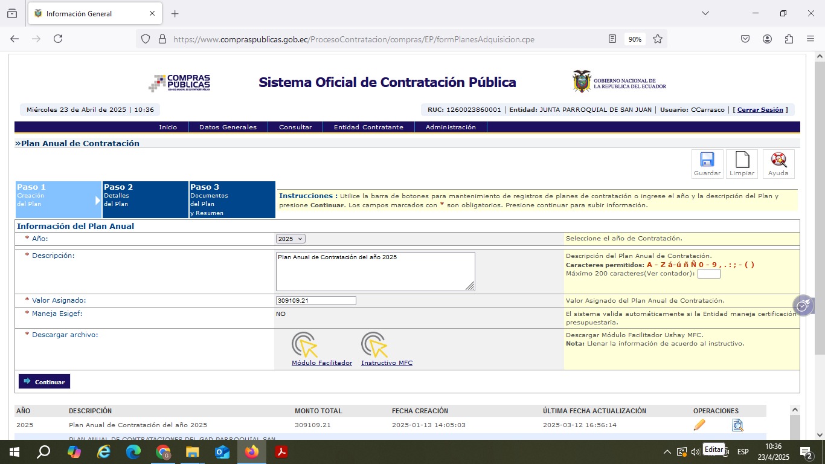Viewport: 825px width, 464px height.
Task: Open the Entidad Contratante menu
Action: (x=368, y=127)
